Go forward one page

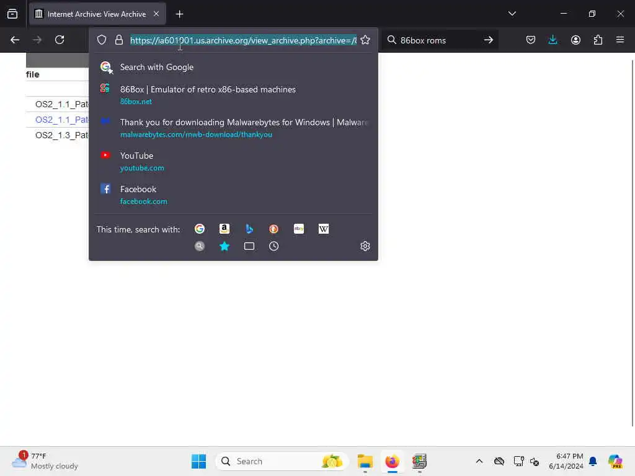[37, 40]
